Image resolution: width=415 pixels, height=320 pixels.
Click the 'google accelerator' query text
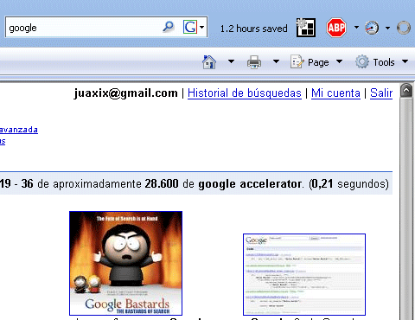(x=250, y=183)
